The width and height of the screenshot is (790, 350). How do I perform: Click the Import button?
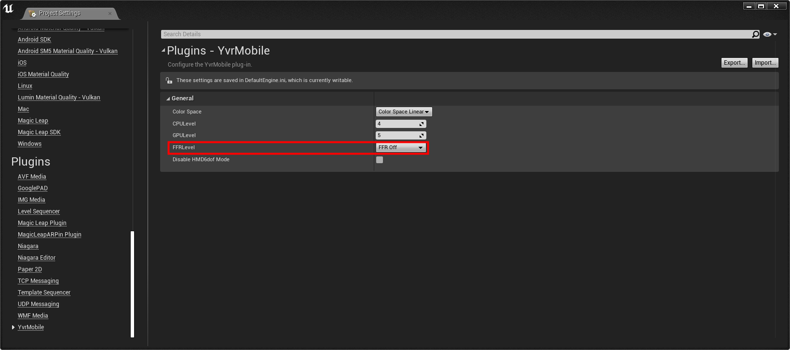[765, 63]
